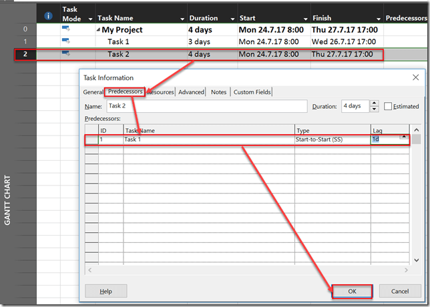This screenshot has height=307, width=430.
Task: Click the blue info indicator column icon
Action: click(48, 15)
